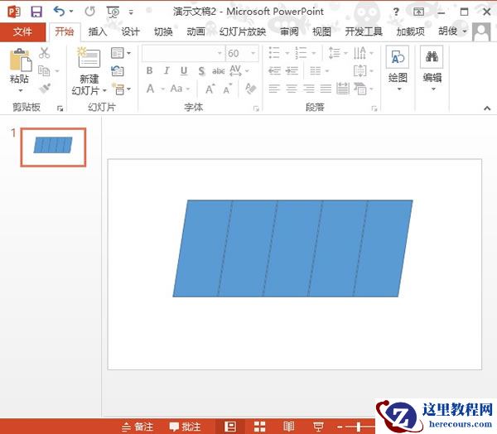
Task: Switch to the Insert (插入) tab
Action: point(97,31)
